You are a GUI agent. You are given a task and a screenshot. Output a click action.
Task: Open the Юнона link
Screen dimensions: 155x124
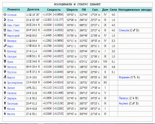click(11, 109)
